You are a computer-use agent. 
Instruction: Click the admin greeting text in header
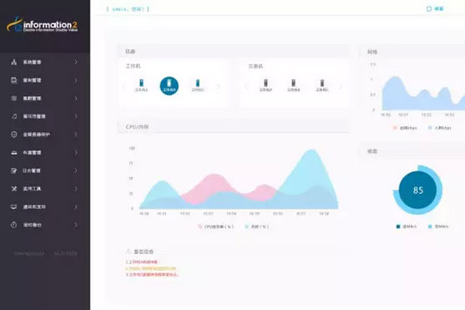(128, 9)
